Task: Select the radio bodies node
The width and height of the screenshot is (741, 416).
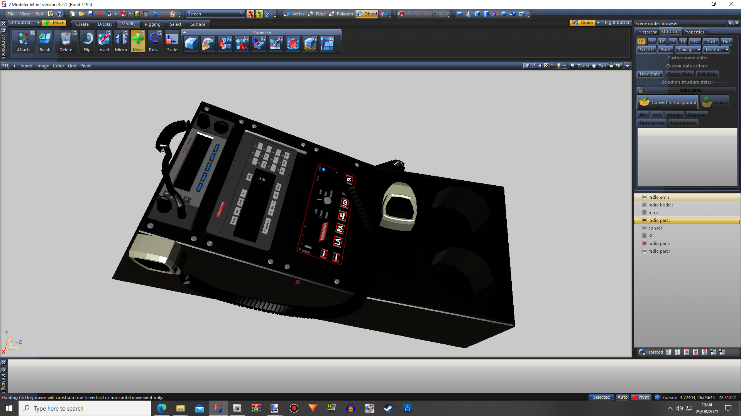Action: [x=661, y=205]
